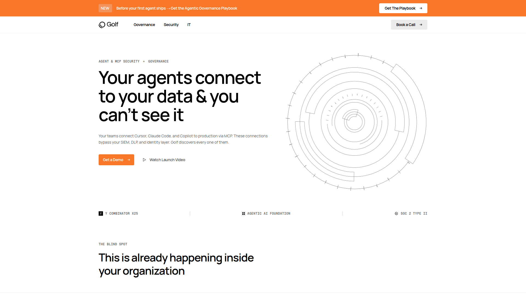Open the Governance menu item
The width and height of the screenshot is (526, 296).
144,25
